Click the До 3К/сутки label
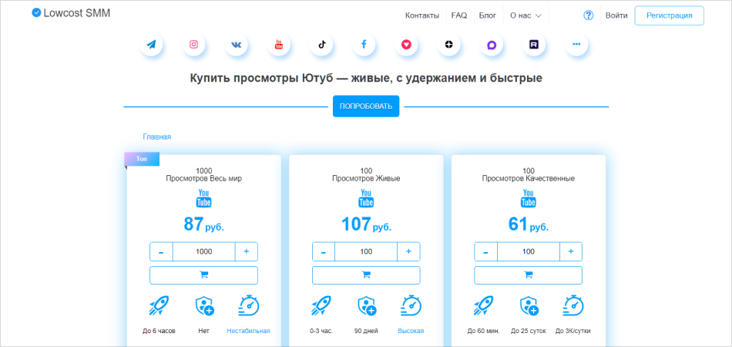The height and width of the screenshot is (347, 732). [x=573, y=331]
